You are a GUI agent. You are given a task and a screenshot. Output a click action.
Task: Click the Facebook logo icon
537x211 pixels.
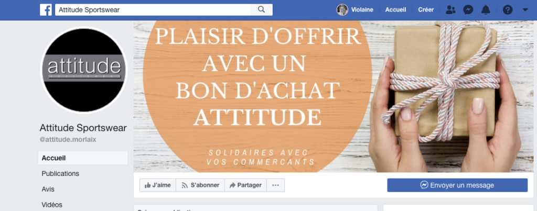(x=46, y=10)
